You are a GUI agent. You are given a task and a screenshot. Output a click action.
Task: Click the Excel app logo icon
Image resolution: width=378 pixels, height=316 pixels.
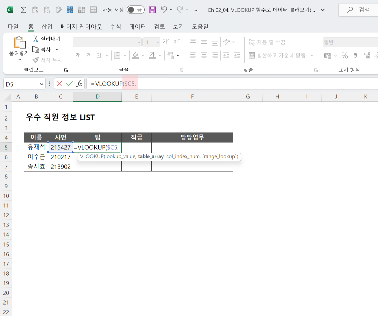[10, 10]
